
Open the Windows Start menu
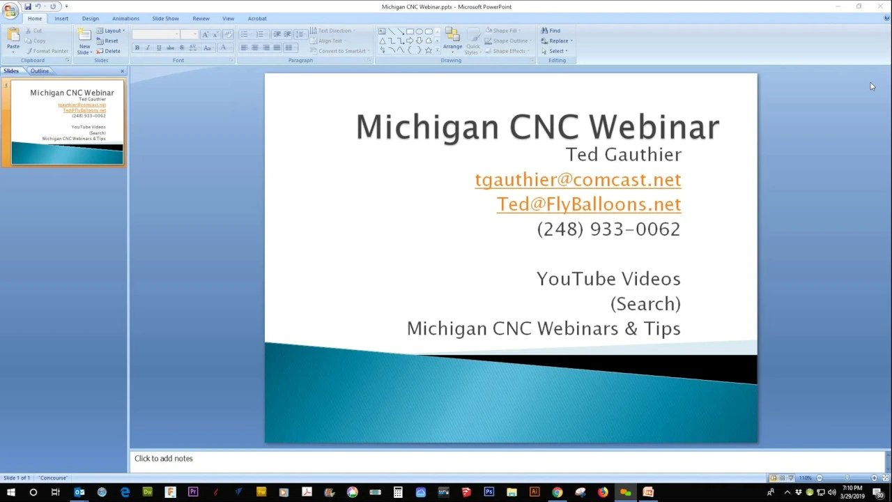pyautogui.click(x=10, y=492)
